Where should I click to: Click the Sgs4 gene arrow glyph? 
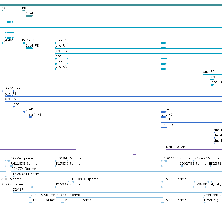point(29,16)
